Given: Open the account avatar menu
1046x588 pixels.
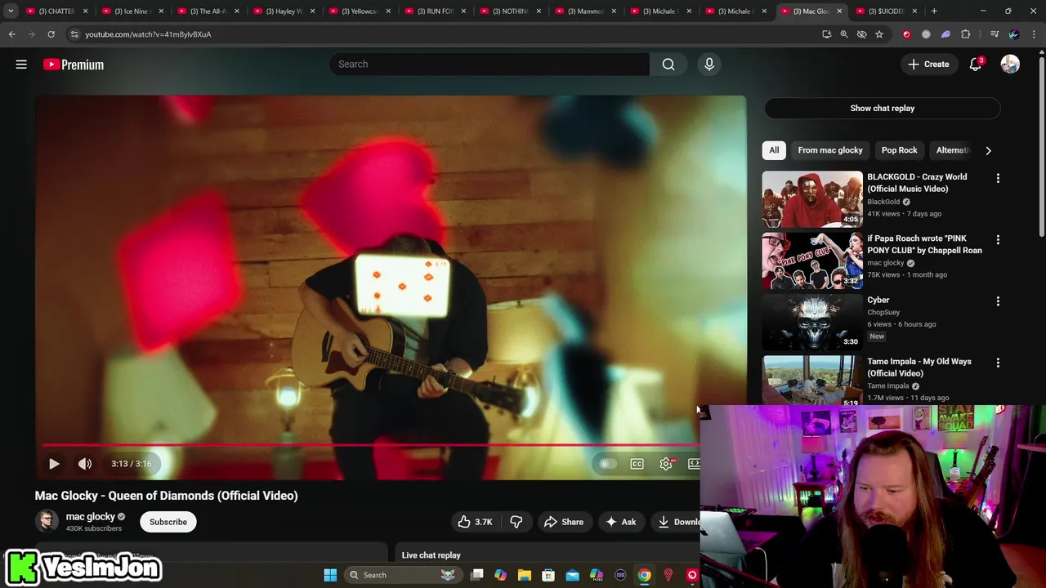Looking at the screenshot, I should (x=1010, y=65).
